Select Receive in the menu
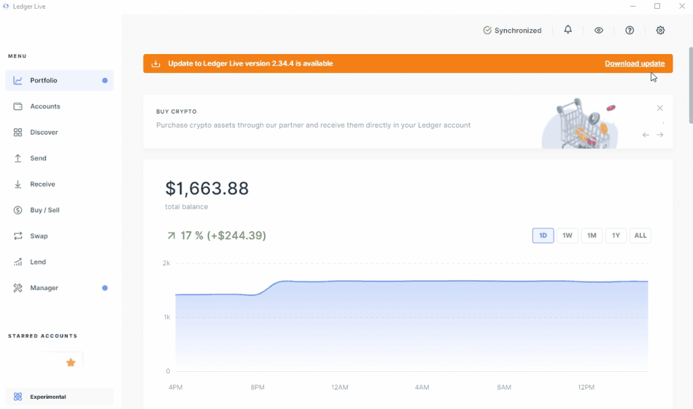 pyautogui.click(x=60, y=184)
